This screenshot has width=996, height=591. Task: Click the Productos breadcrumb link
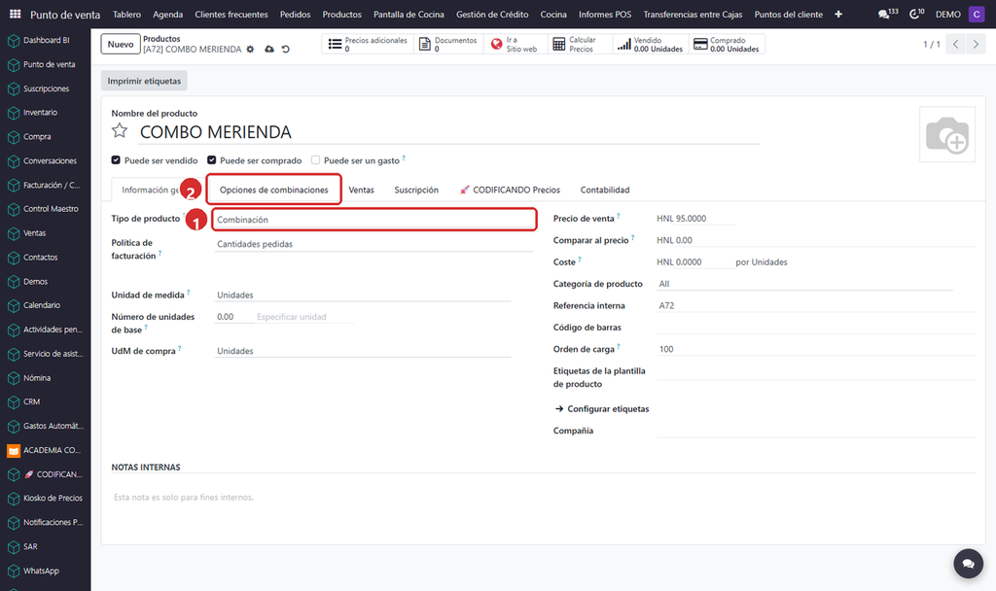point(161,39)
